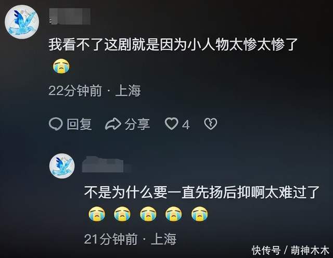
Task: Click the last crying emoji in reply
Action: tap(200, 214)
